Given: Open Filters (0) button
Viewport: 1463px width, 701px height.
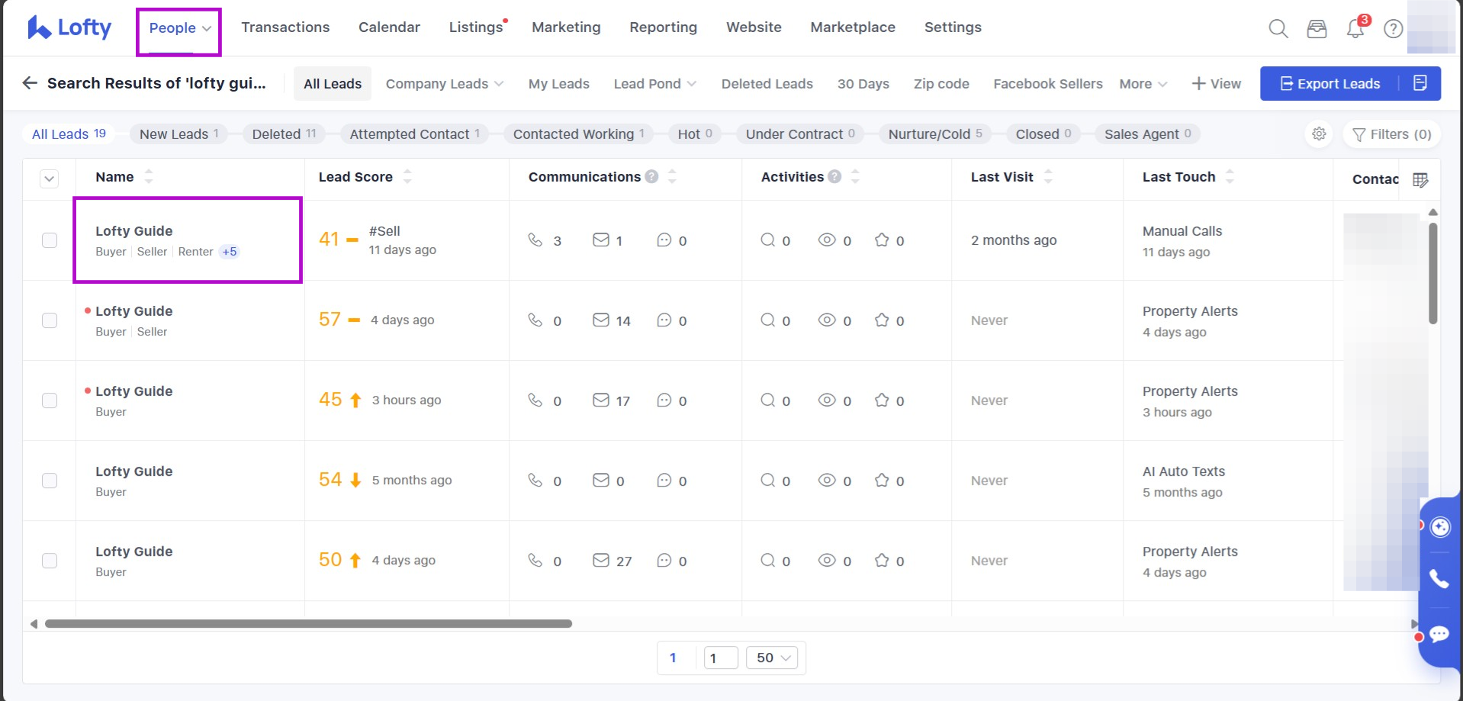Looking at the screenshot, I should 1391,134.
